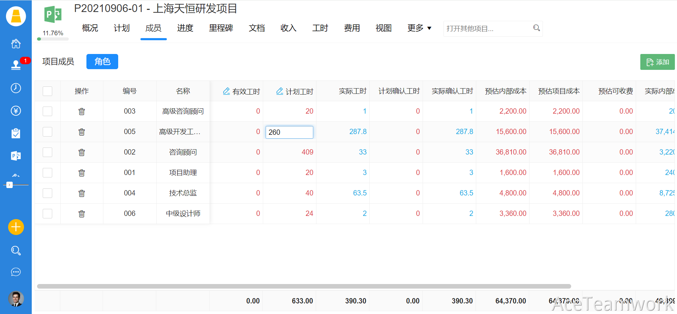Open the 打开其他项目 project search box

[488, 29]
